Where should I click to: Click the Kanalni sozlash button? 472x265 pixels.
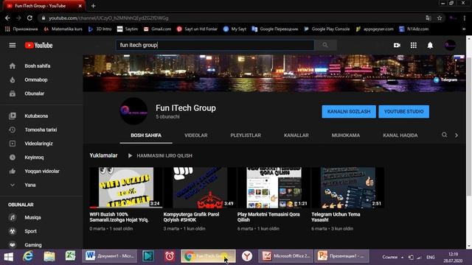pyautogui.click(x=349, y=111)
